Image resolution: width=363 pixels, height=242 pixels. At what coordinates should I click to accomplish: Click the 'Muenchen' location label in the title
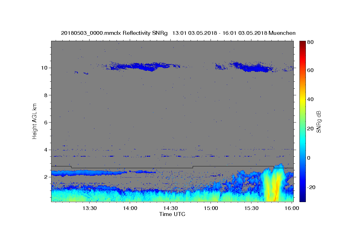point(282,33)
